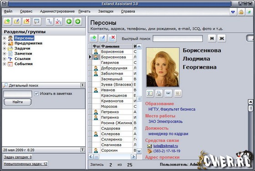Click the collapse tree nodes icon
The width and height of the screenshot is (255, 171).
pos(59,21)
